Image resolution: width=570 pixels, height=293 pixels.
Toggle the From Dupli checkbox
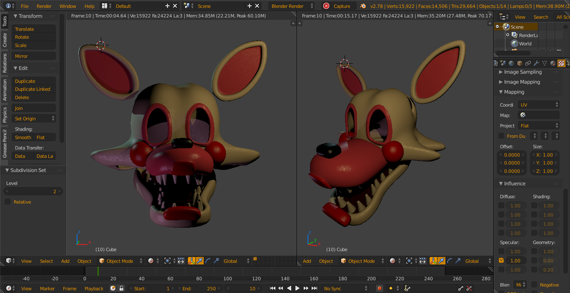pos(502,136)
